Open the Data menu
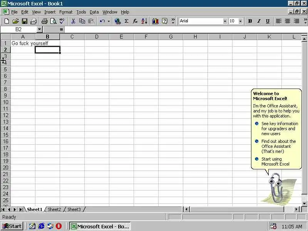 pyautogui.click(x=94, y=12)
